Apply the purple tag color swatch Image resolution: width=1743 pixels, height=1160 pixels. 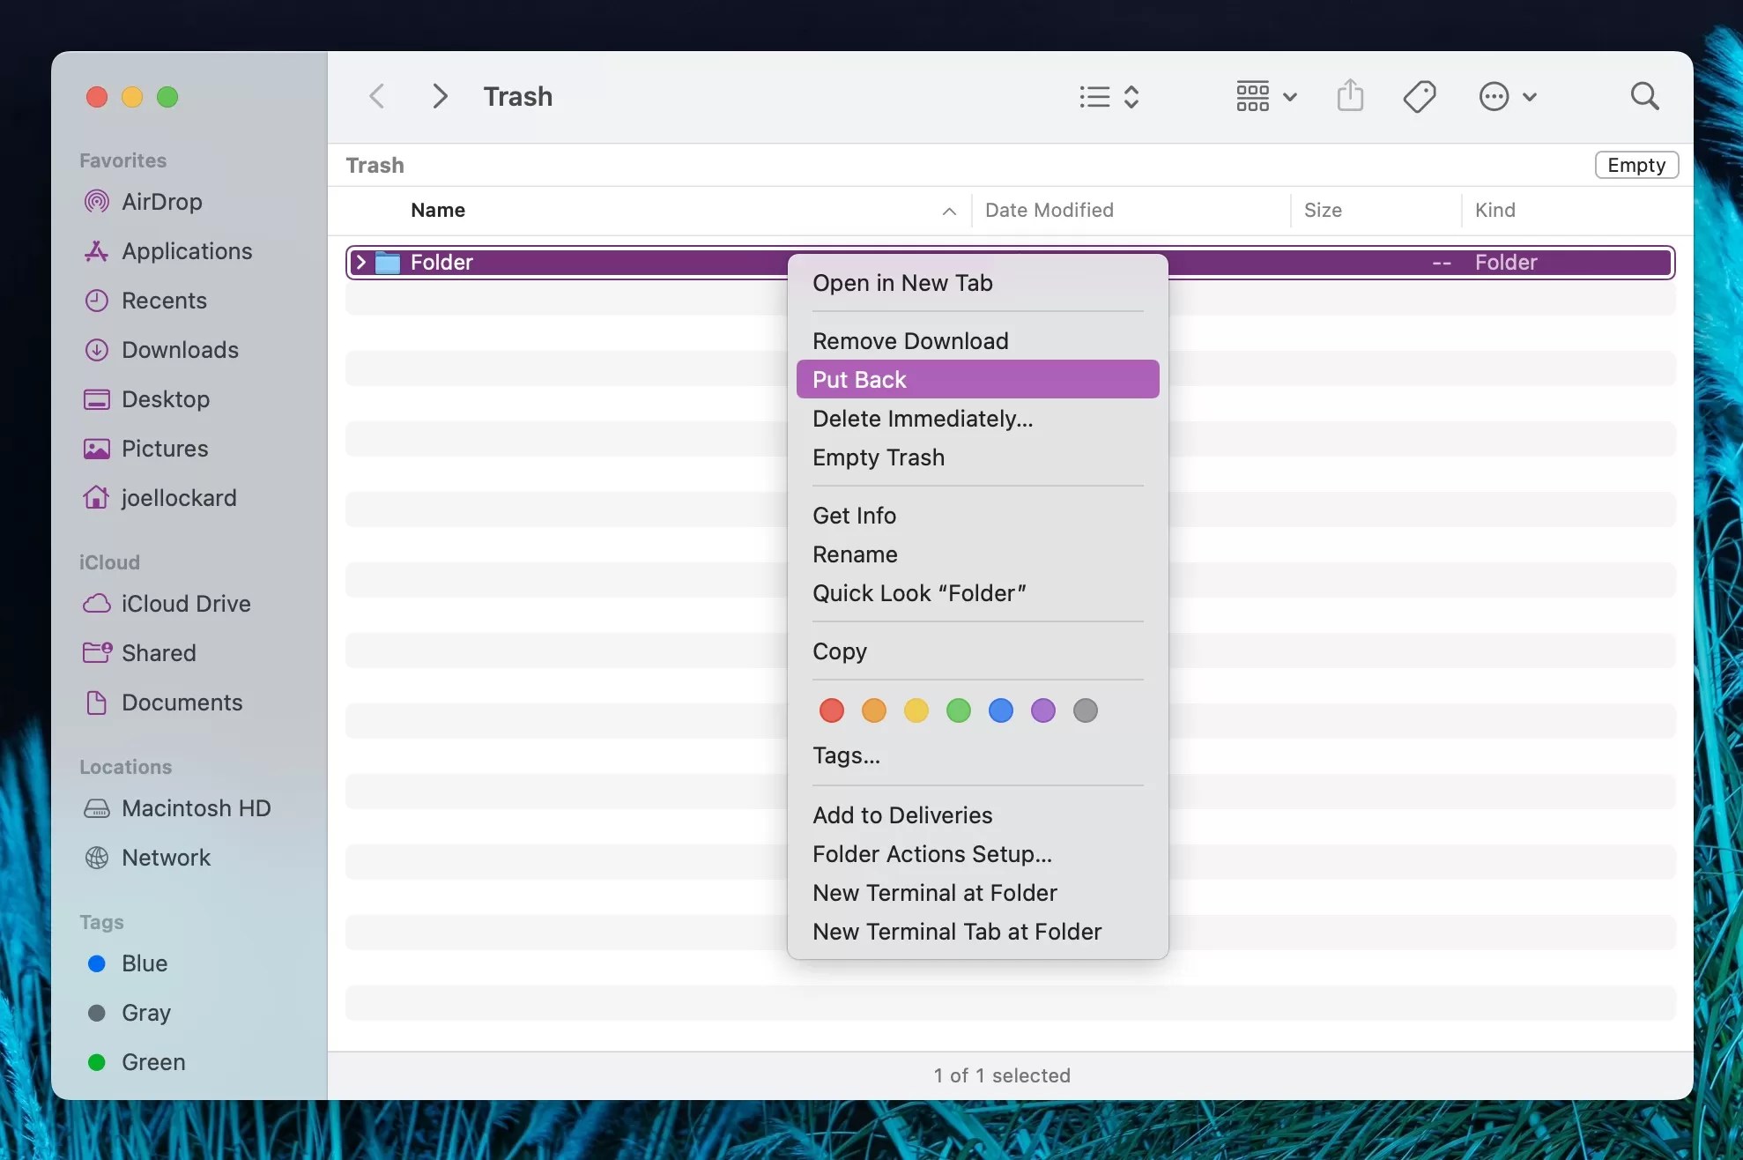click(1042, 710)
